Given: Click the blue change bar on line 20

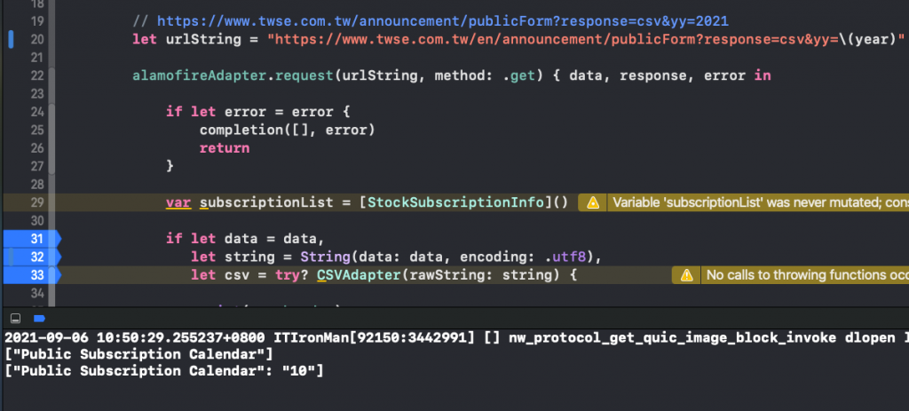Looking at the screenshot, I should (11, 39).
